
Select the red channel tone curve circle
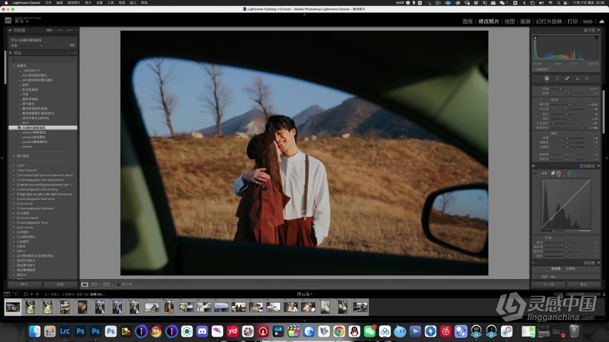click(564, 174)
